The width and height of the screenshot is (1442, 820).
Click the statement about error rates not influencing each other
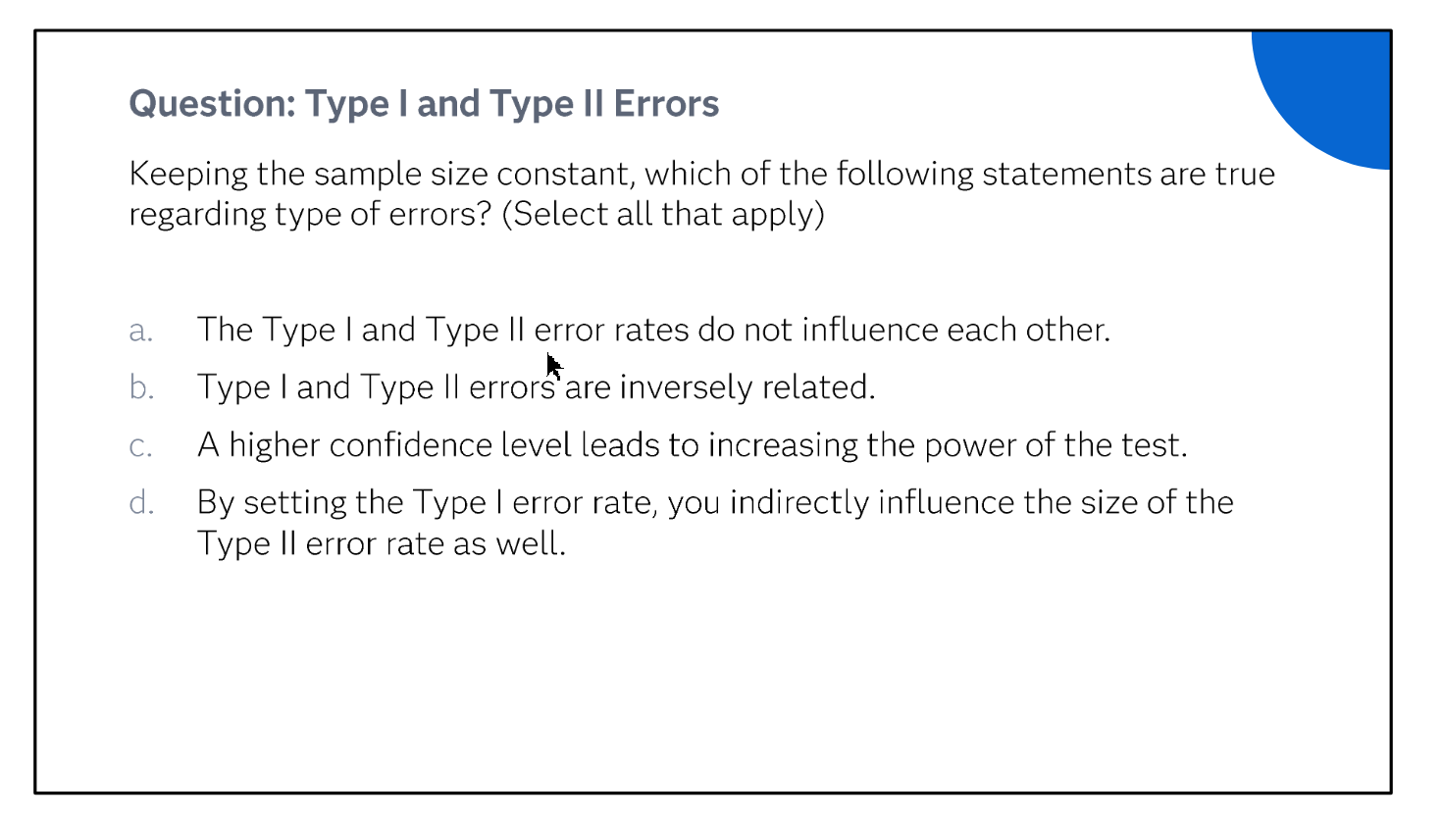point(653,330)
